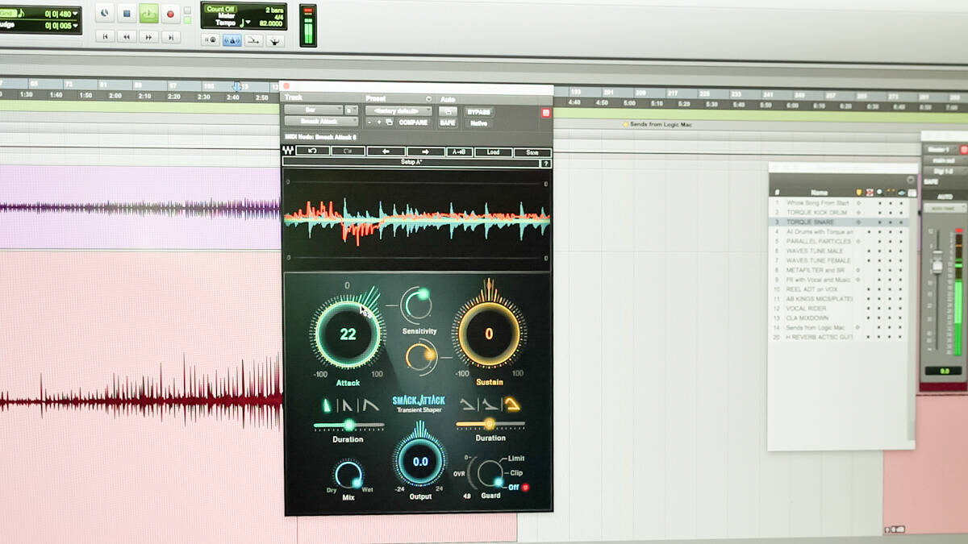This screenshot has height=544, width=968.
Task: Select memory location CLA MIXDOWN
Action: pyautogui.click(x=807, y=318)
